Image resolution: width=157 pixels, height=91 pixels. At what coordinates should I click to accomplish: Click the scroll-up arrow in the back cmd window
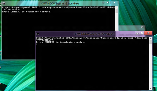click(117, 8)
